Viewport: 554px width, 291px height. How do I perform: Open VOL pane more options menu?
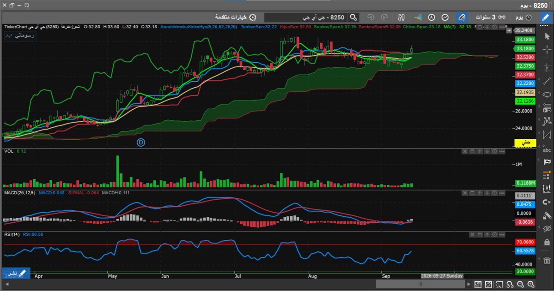[x=502, y=152]
